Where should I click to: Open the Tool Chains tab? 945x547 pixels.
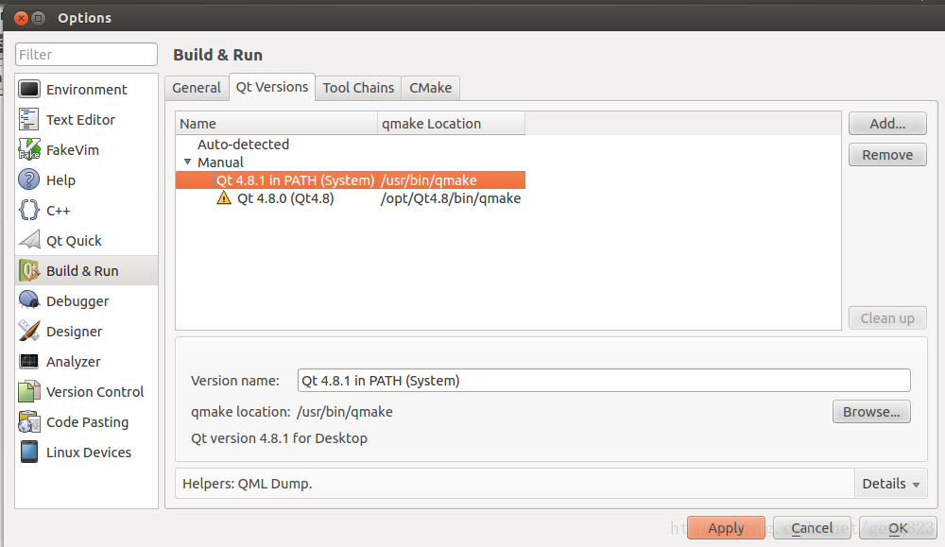point(358,88)
